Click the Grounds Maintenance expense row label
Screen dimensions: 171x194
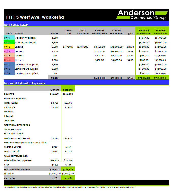17,125
